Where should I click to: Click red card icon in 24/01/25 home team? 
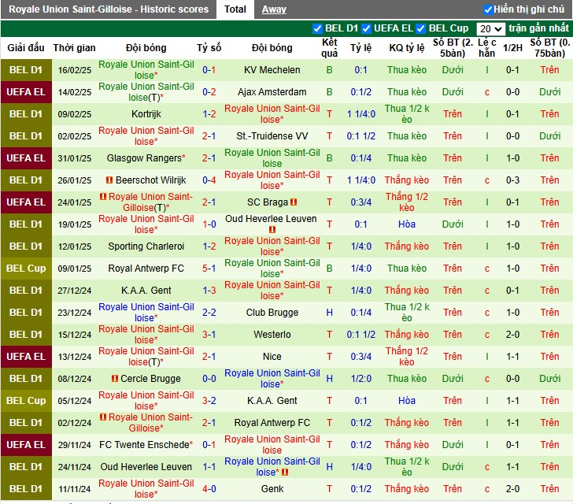coord(103,196)
